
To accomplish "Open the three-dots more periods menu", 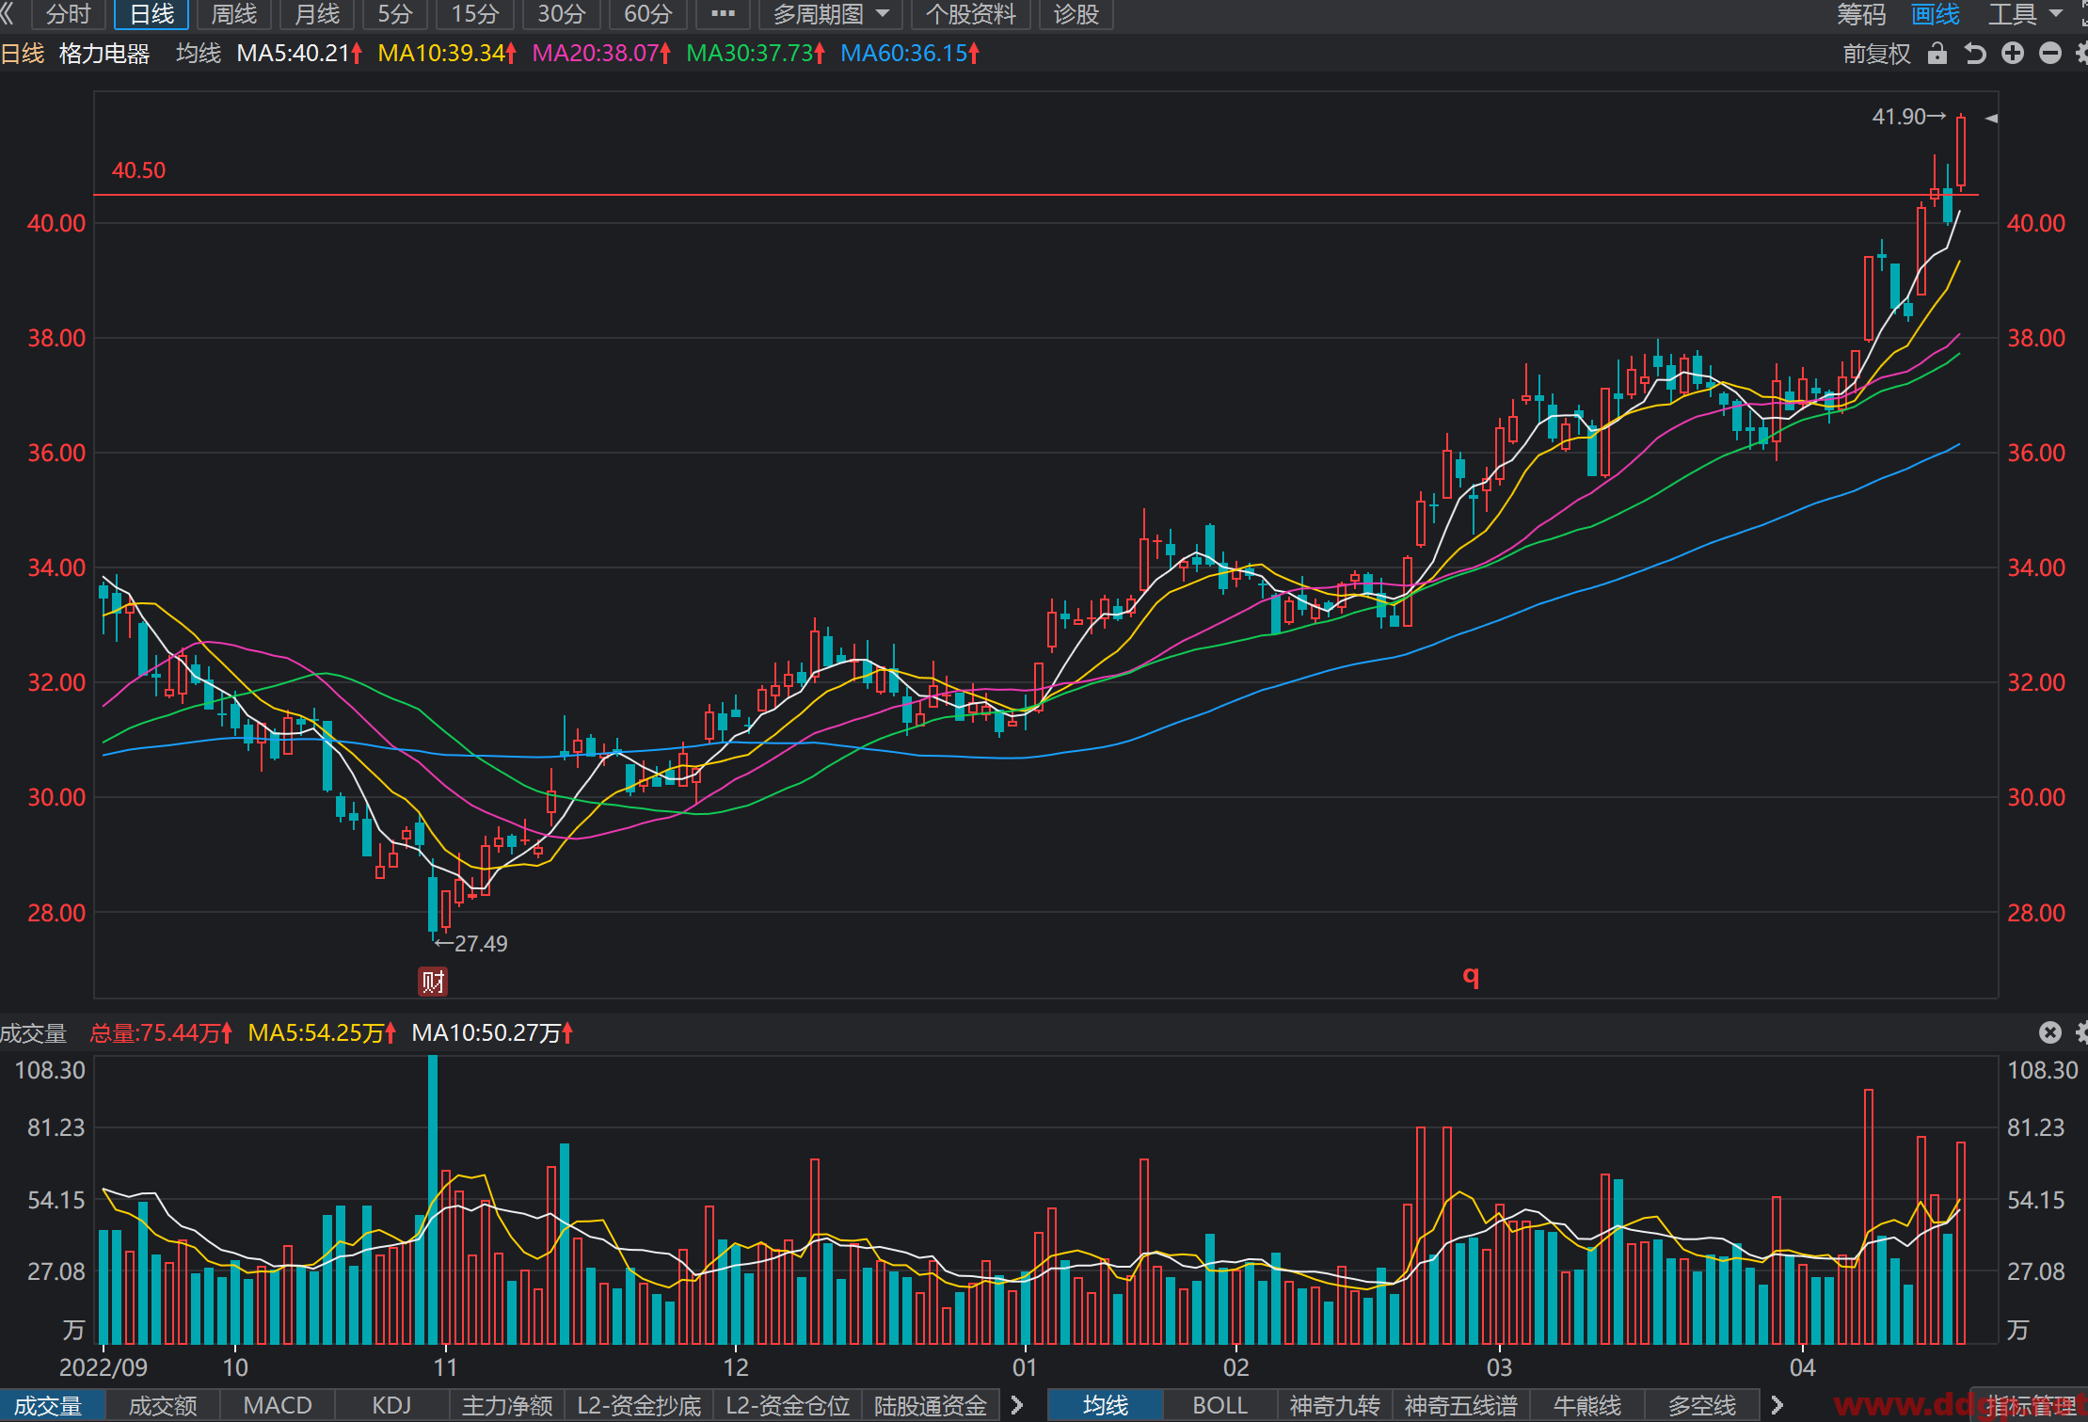I will coord(723,14).
